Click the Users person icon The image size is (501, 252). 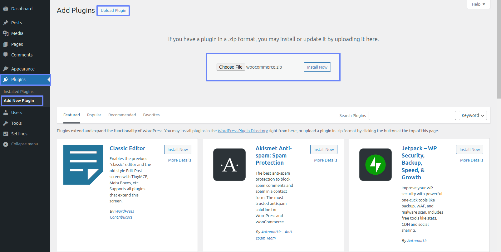coord(6,113)
